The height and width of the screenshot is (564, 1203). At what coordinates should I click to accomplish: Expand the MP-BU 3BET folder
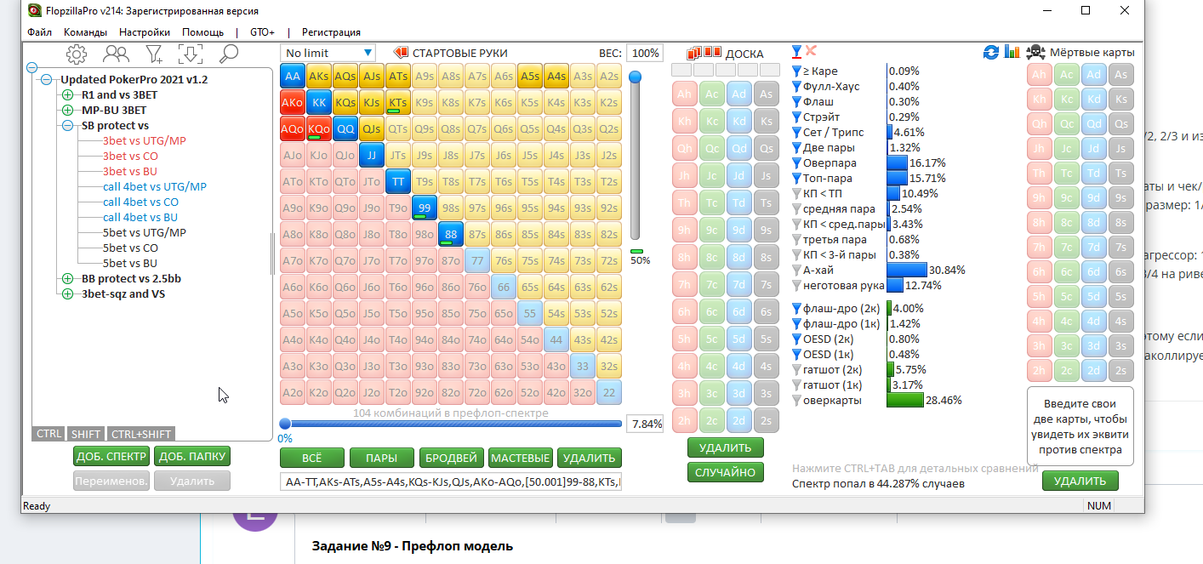(x=67, y=111)
